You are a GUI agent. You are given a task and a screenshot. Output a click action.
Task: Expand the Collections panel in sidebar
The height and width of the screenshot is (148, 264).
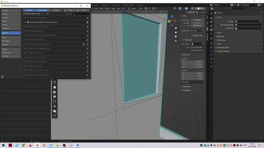[186, 87]
